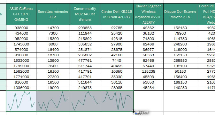Image resolution: width=215 pixels, height=121 pixels.
Task: Select cell with value 25420
Action: pos(117,33)
